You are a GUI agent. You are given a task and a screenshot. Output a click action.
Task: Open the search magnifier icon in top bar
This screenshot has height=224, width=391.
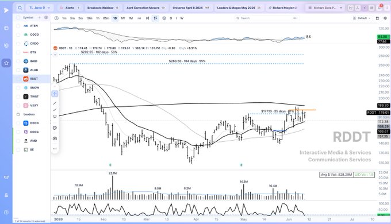click(20, 7)
